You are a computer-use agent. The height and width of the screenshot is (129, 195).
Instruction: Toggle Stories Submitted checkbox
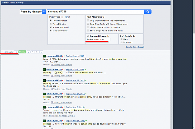51,27
